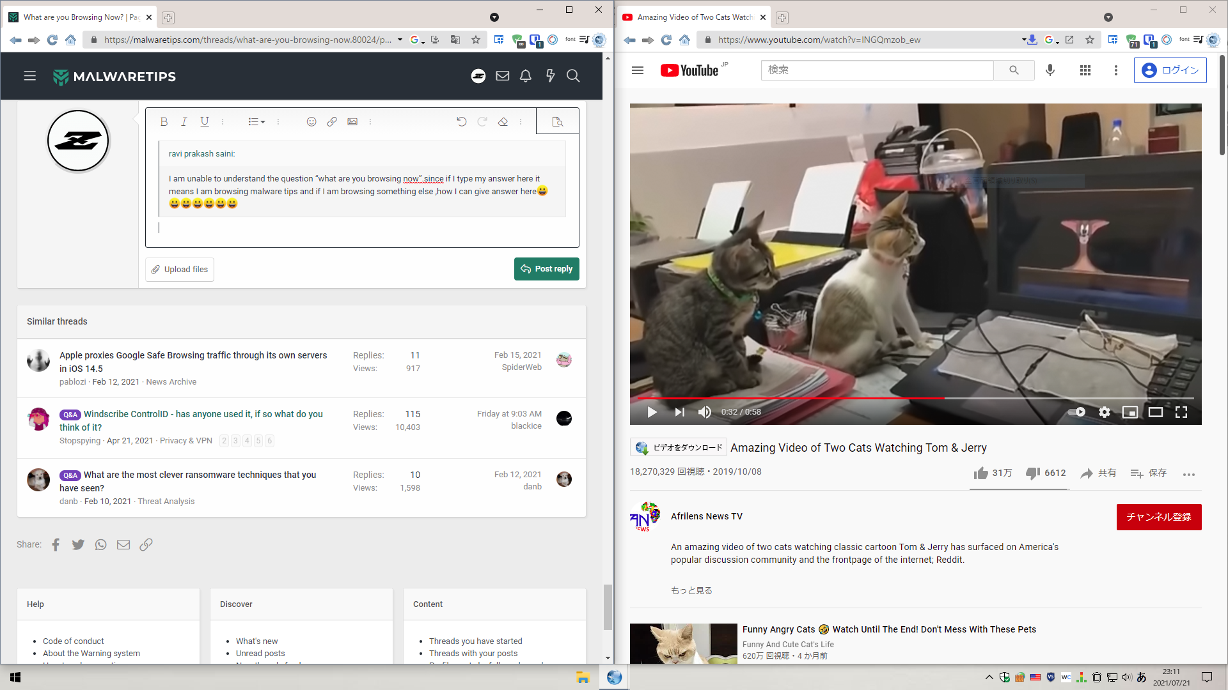This screenshot has width=1228, height=690.
Task: Like the cats video
Action: click(993, 473)
